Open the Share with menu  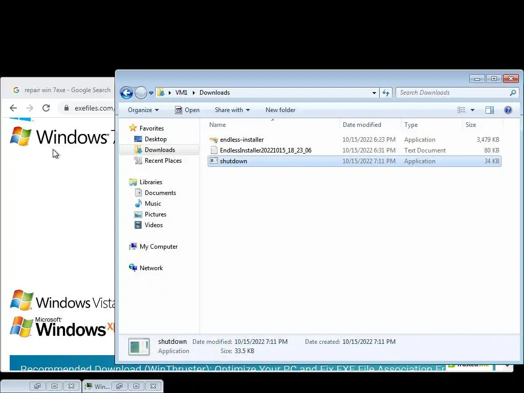click(x=232, y=110)
